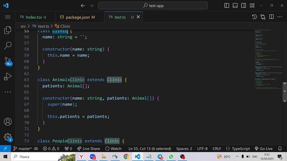287x161 pixels.
Task: Change end of line CRLF
Action: 217,148
